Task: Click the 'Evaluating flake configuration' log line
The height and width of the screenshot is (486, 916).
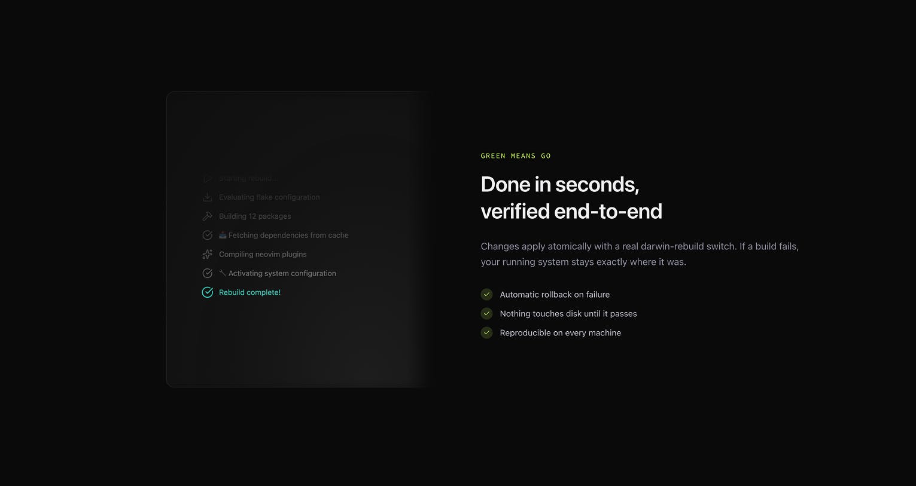Action: [269, 197]
